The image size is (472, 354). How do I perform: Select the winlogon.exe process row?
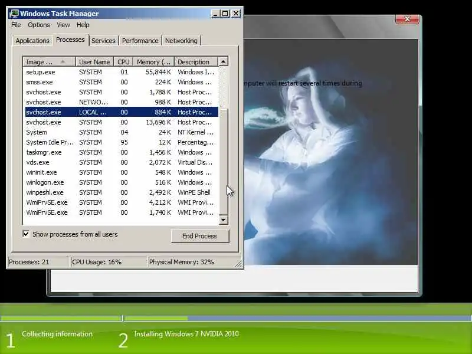coord(122,182)
